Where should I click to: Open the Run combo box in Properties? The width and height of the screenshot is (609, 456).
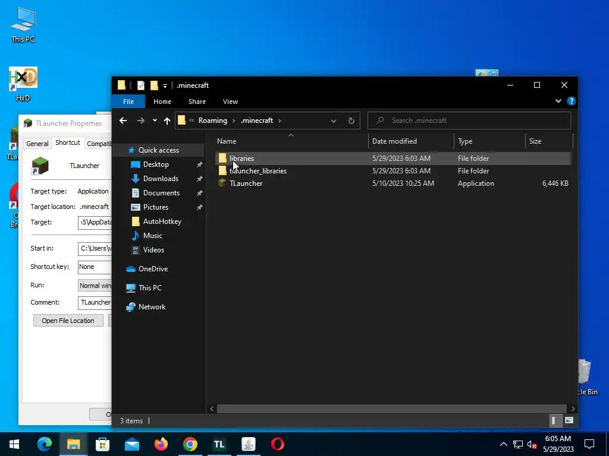click(x=95, y=286)
